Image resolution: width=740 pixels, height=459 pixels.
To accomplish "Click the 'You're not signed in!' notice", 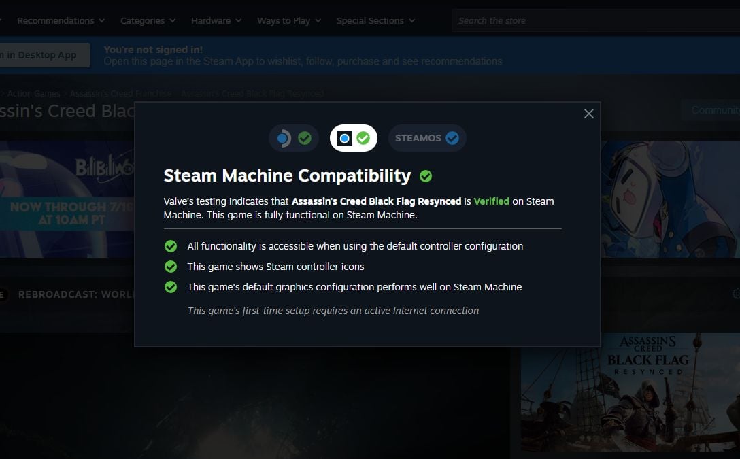I will 154,50.
